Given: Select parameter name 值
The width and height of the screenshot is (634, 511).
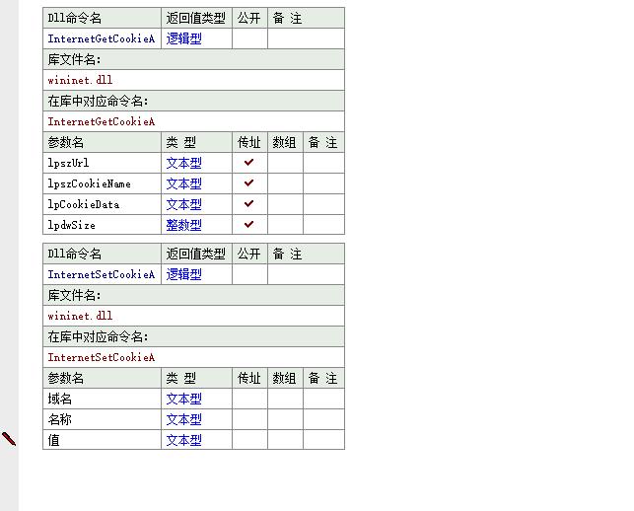Looking at the screenshot, I should [54, 440].
